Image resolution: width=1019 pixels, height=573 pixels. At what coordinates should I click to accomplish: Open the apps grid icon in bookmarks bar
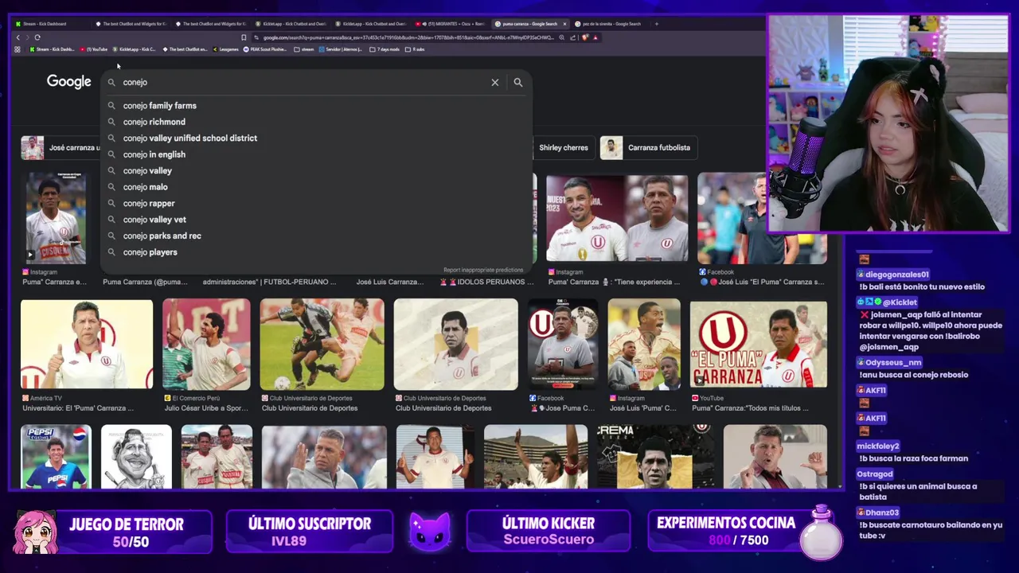click(x=18, y=49)
